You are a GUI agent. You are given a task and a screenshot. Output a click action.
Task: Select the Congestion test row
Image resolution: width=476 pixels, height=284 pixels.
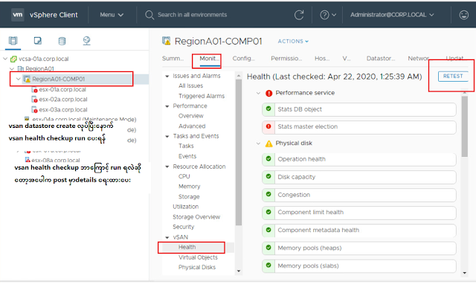[x=359, y=195]
